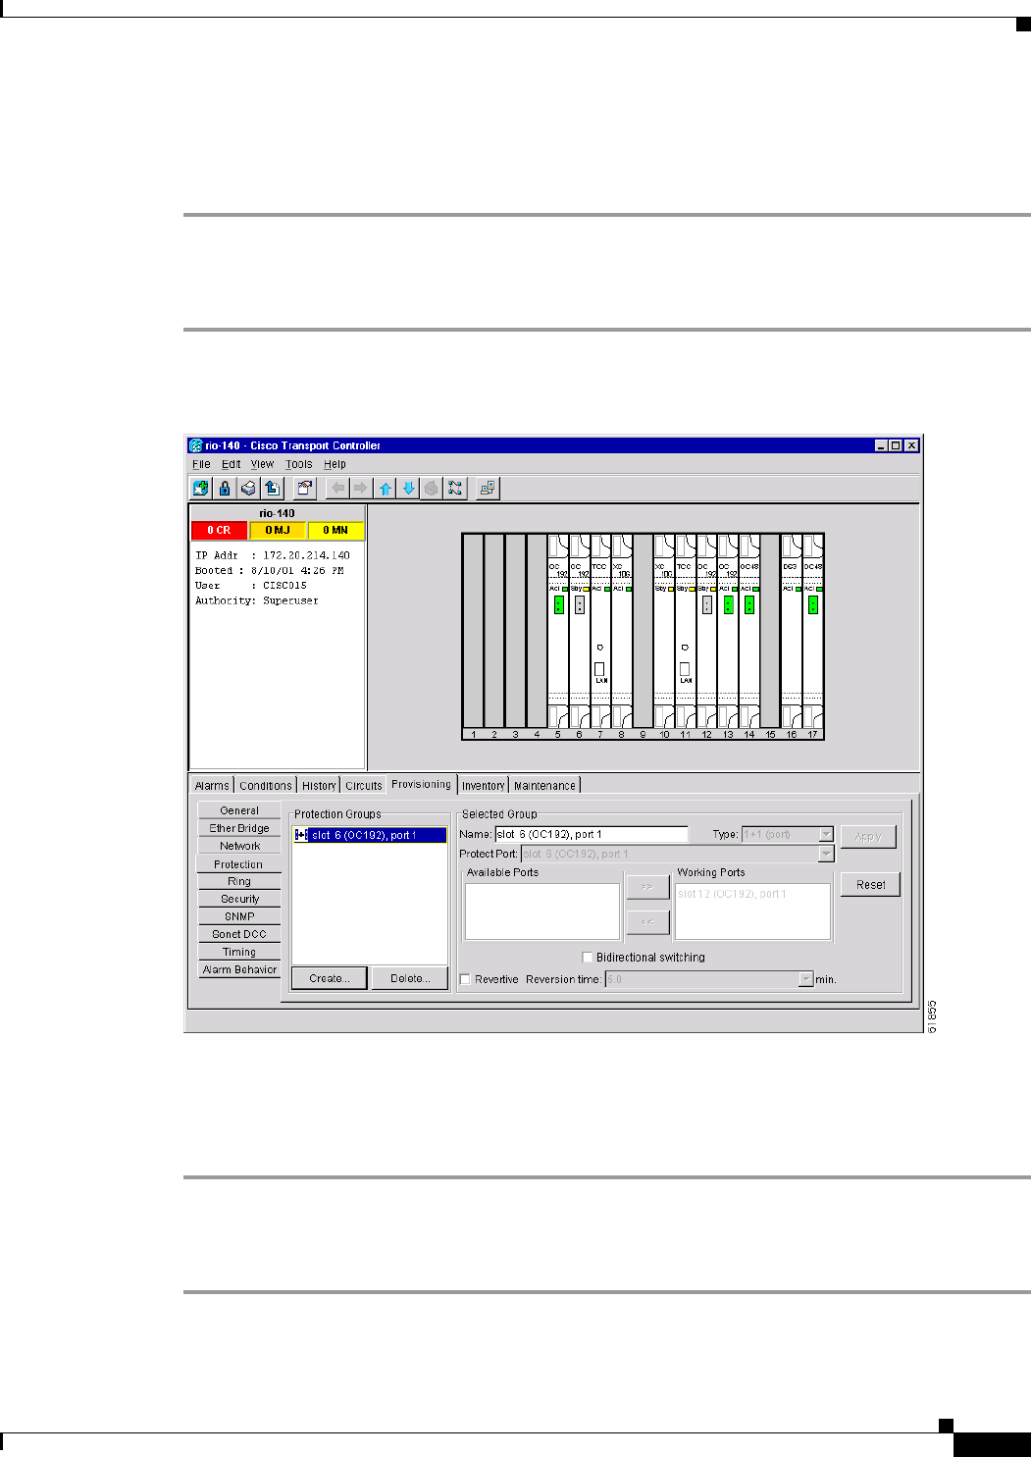Click the gray port on slot 6 card
Image resolution: width=1031 pixels, height=1457 pixels.
[580, 604]
